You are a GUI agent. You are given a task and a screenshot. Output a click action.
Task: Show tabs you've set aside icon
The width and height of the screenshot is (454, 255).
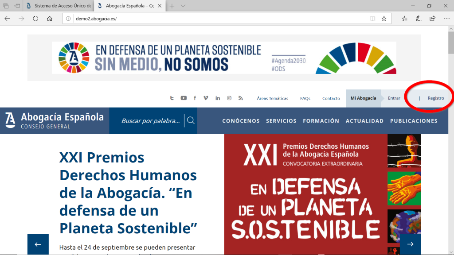coord(6,6)
